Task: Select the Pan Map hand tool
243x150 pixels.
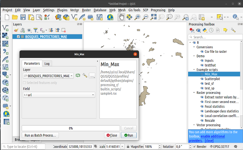Action: pyautogui.click(x=121, y=17)
